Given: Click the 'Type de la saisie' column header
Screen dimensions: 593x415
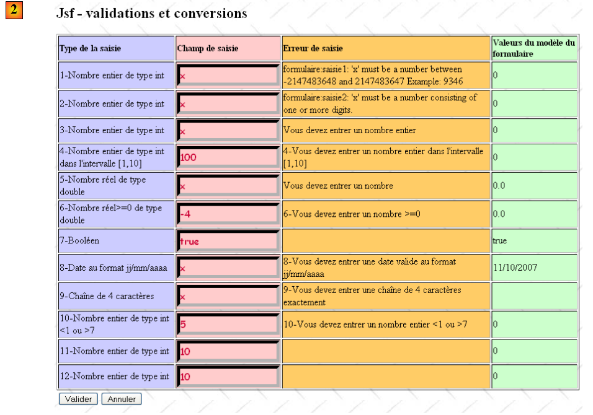Looking at the screenshot, I should tap(91, 48).
